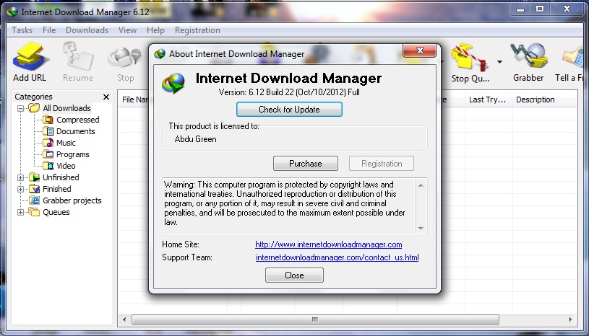Screen dimensions: 589x336
Task: Click the Programs category folder icon
Action: coord(48,154)
